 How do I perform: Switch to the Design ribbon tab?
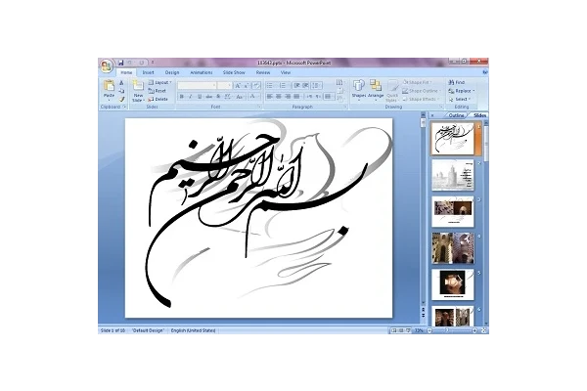(172, 72)
